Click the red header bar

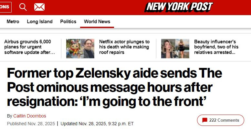[x=97, y=7]
